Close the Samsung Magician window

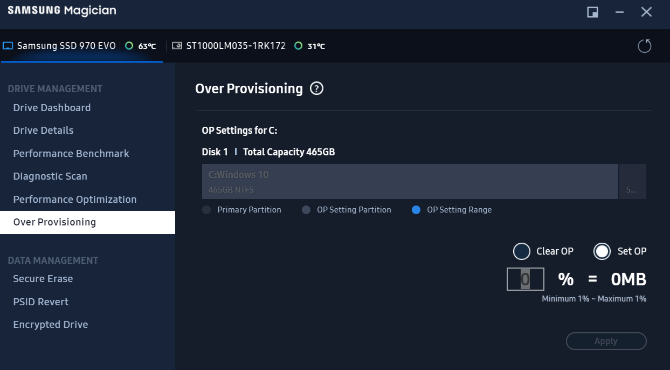click(646, 12)
